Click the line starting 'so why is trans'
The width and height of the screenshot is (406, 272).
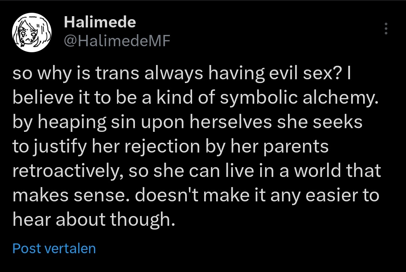point(182,74)
